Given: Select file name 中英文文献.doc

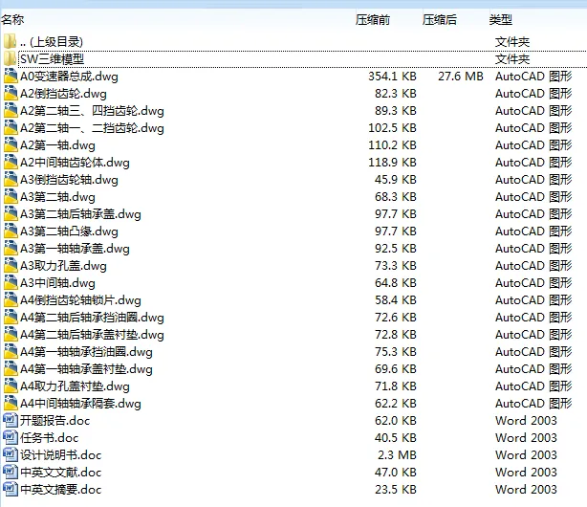Looking at the screenshot, I should click(x=60, y=473).
